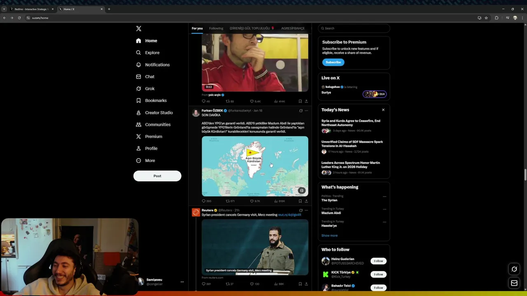
Task: Go to Home in the sidebar
Action: [x=147, y=41]
